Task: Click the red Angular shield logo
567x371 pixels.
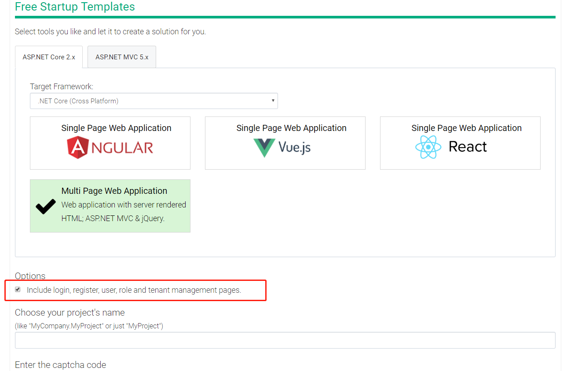Action: click(78, 147)
